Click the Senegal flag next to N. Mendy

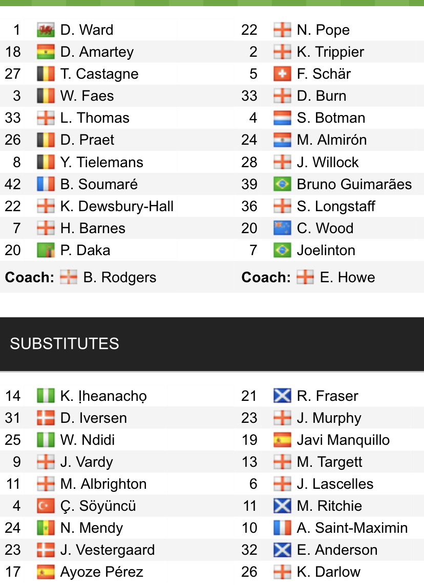[x=46, y=528]
